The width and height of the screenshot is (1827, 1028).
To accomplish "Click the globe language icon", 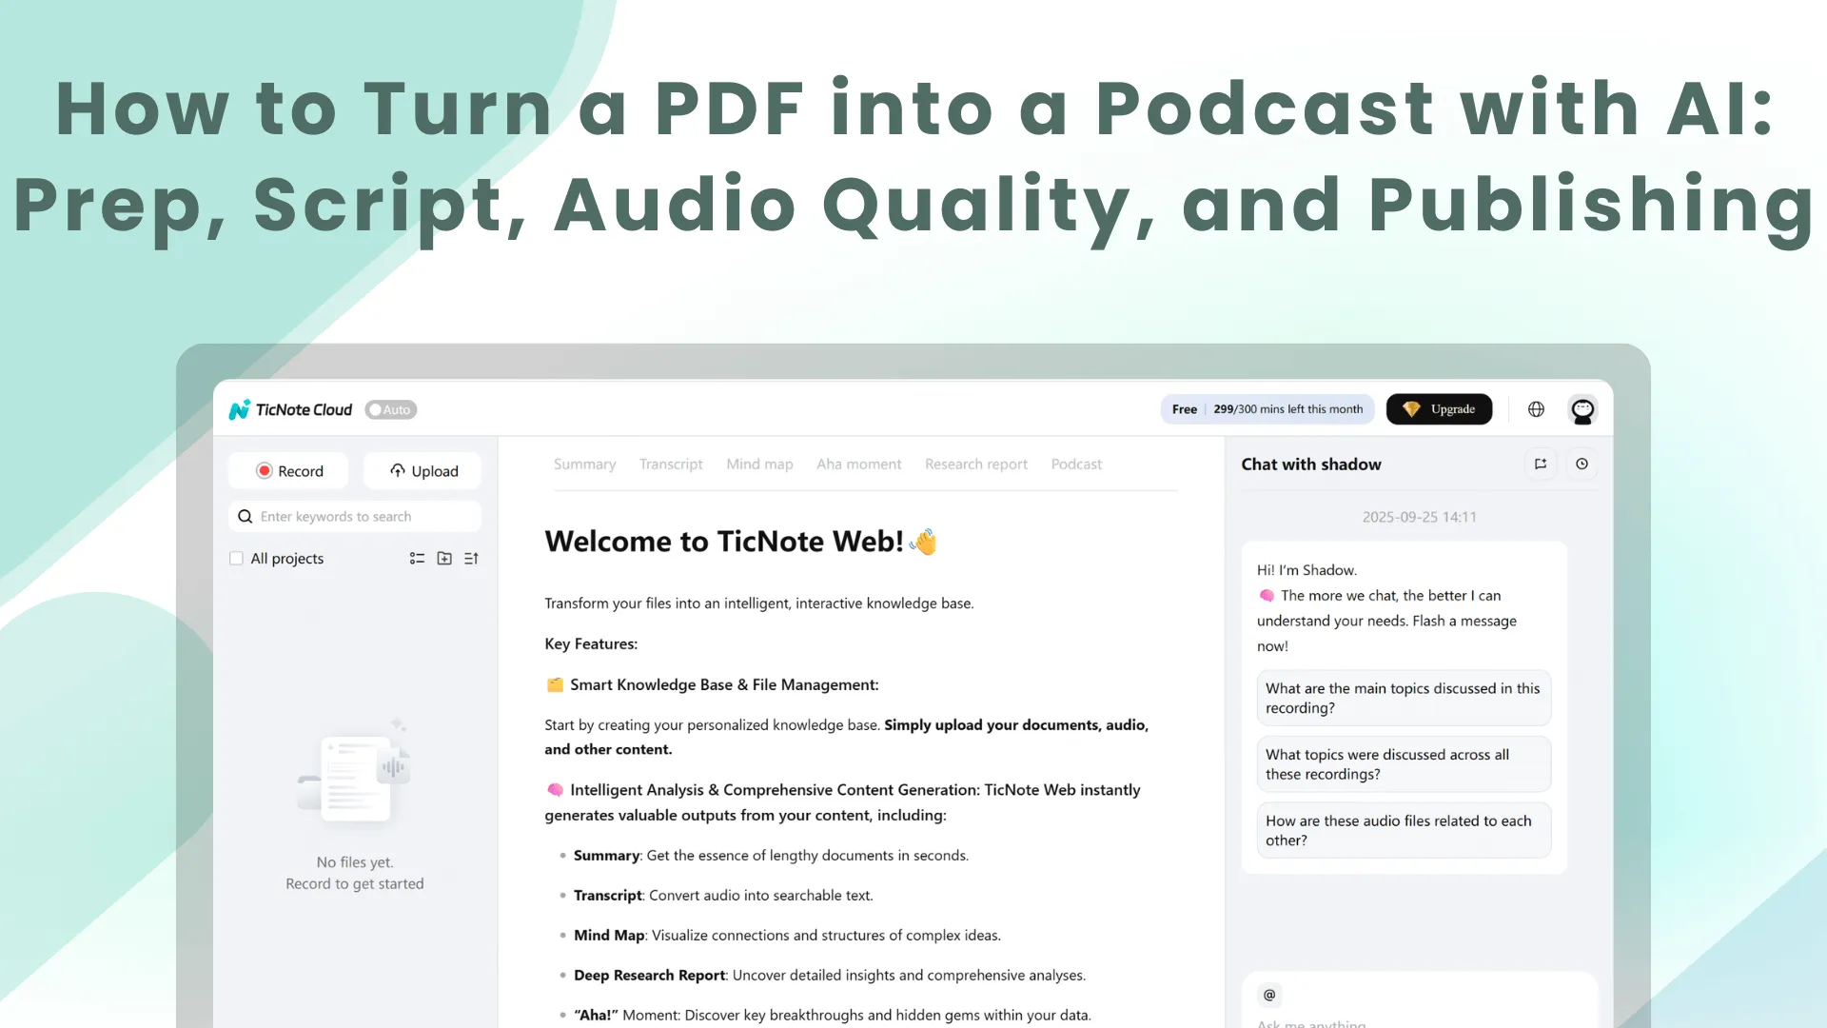I will [x=1536, y=409].
